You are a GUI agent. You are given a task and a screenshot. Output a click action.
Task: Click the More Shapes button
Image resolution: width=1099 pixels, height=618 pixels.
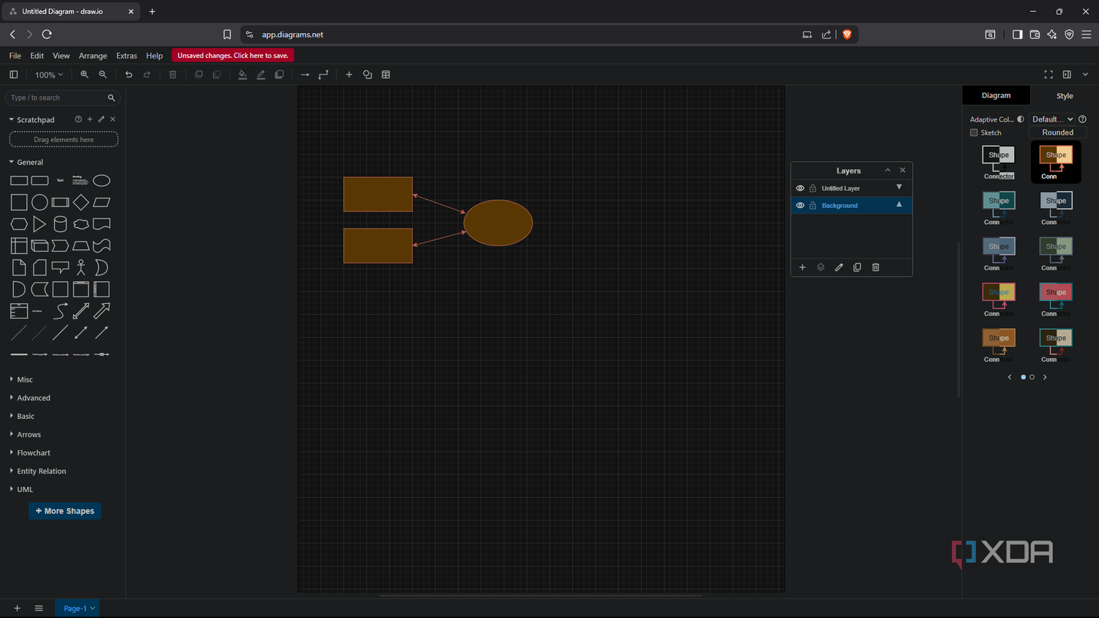tap(64, 511)
